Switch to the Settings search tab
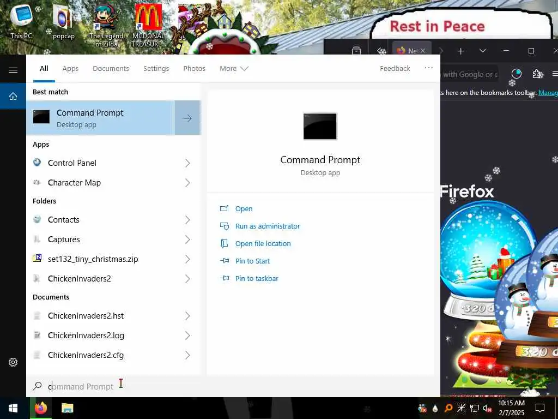This screenshot has height=419, width=558. click(x=156, y=68)
